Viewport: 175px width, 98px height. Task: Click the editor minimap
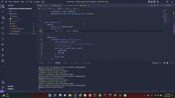pos(167,17)
